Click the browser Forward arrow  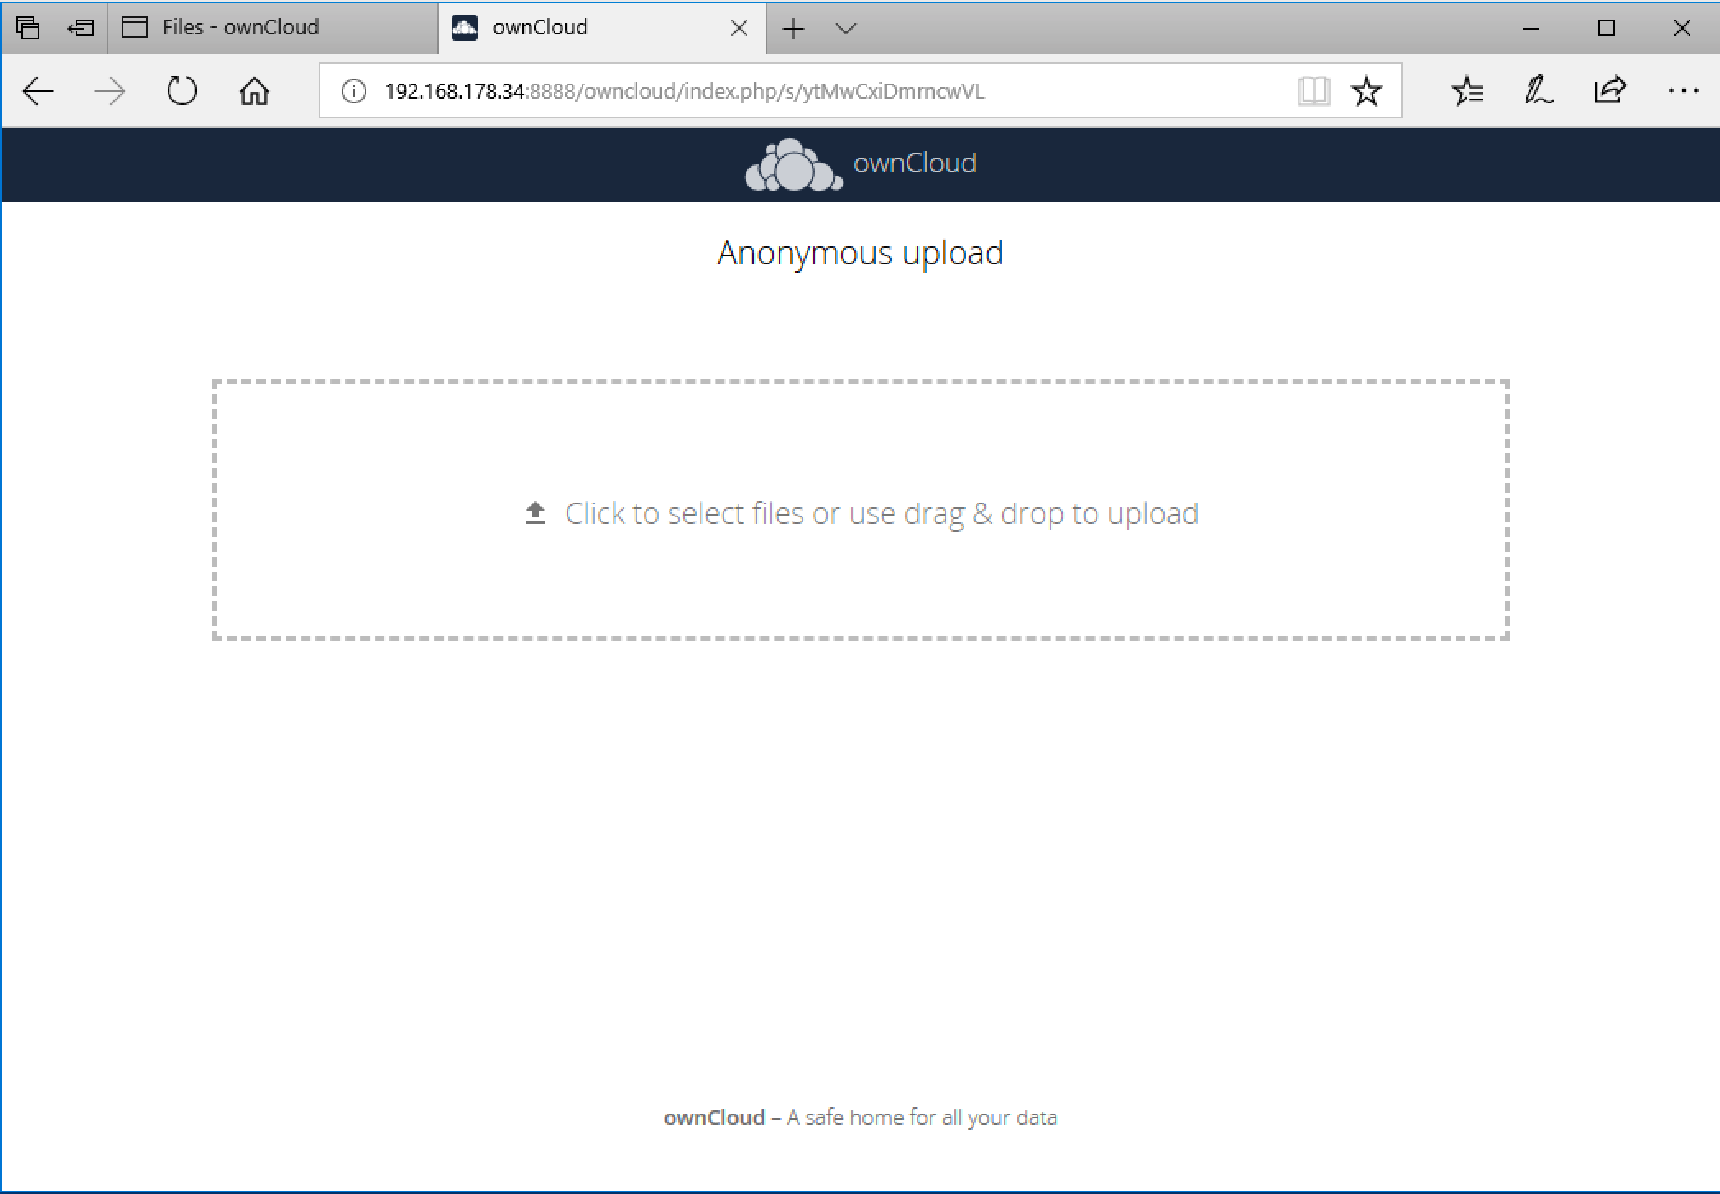click(109, 91)
